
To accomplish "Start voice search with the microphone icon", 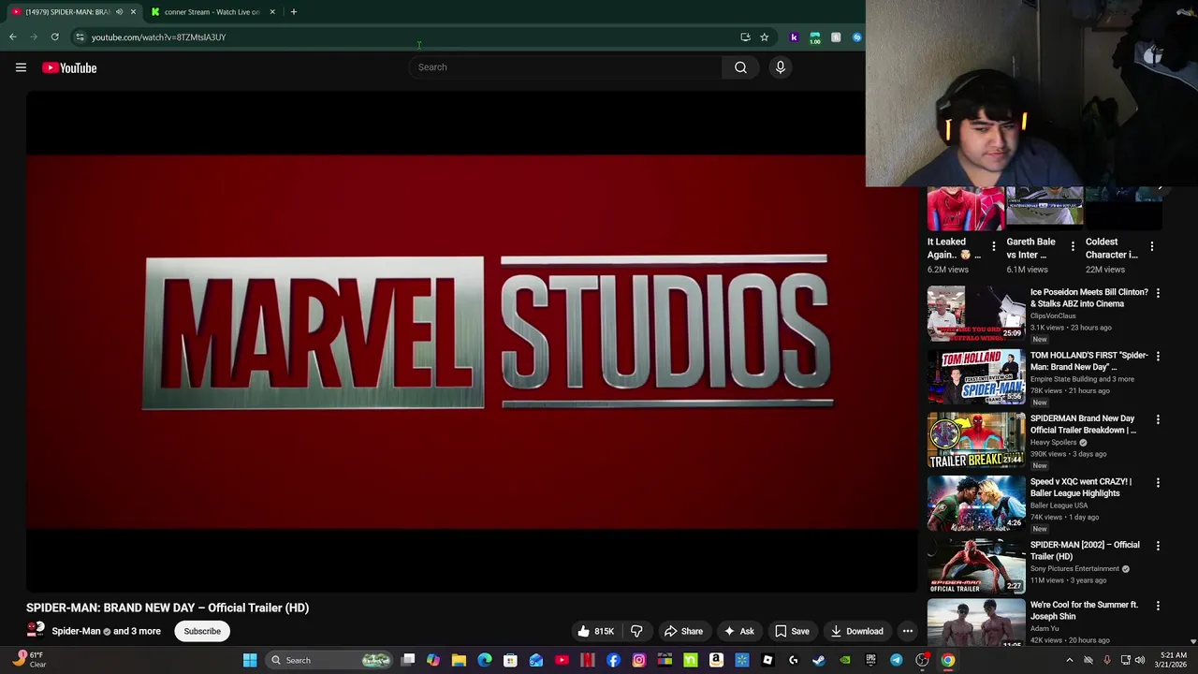I will pyautogui.click(x=780, y=67).
